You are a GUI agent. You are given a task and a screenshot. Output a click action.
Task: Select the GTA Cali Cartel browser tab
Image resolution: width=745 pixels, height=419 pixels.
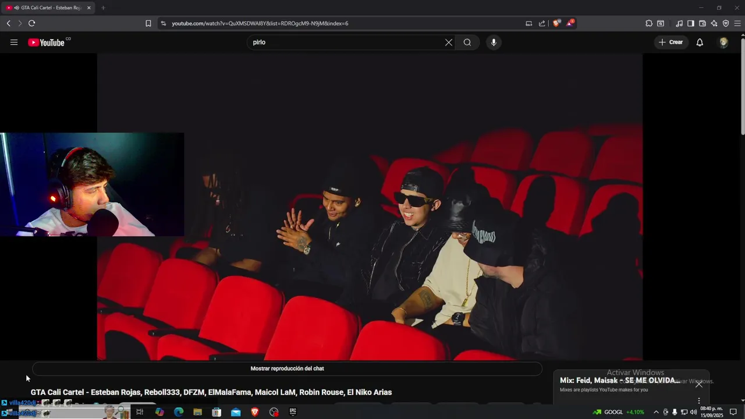pos(48,8)
